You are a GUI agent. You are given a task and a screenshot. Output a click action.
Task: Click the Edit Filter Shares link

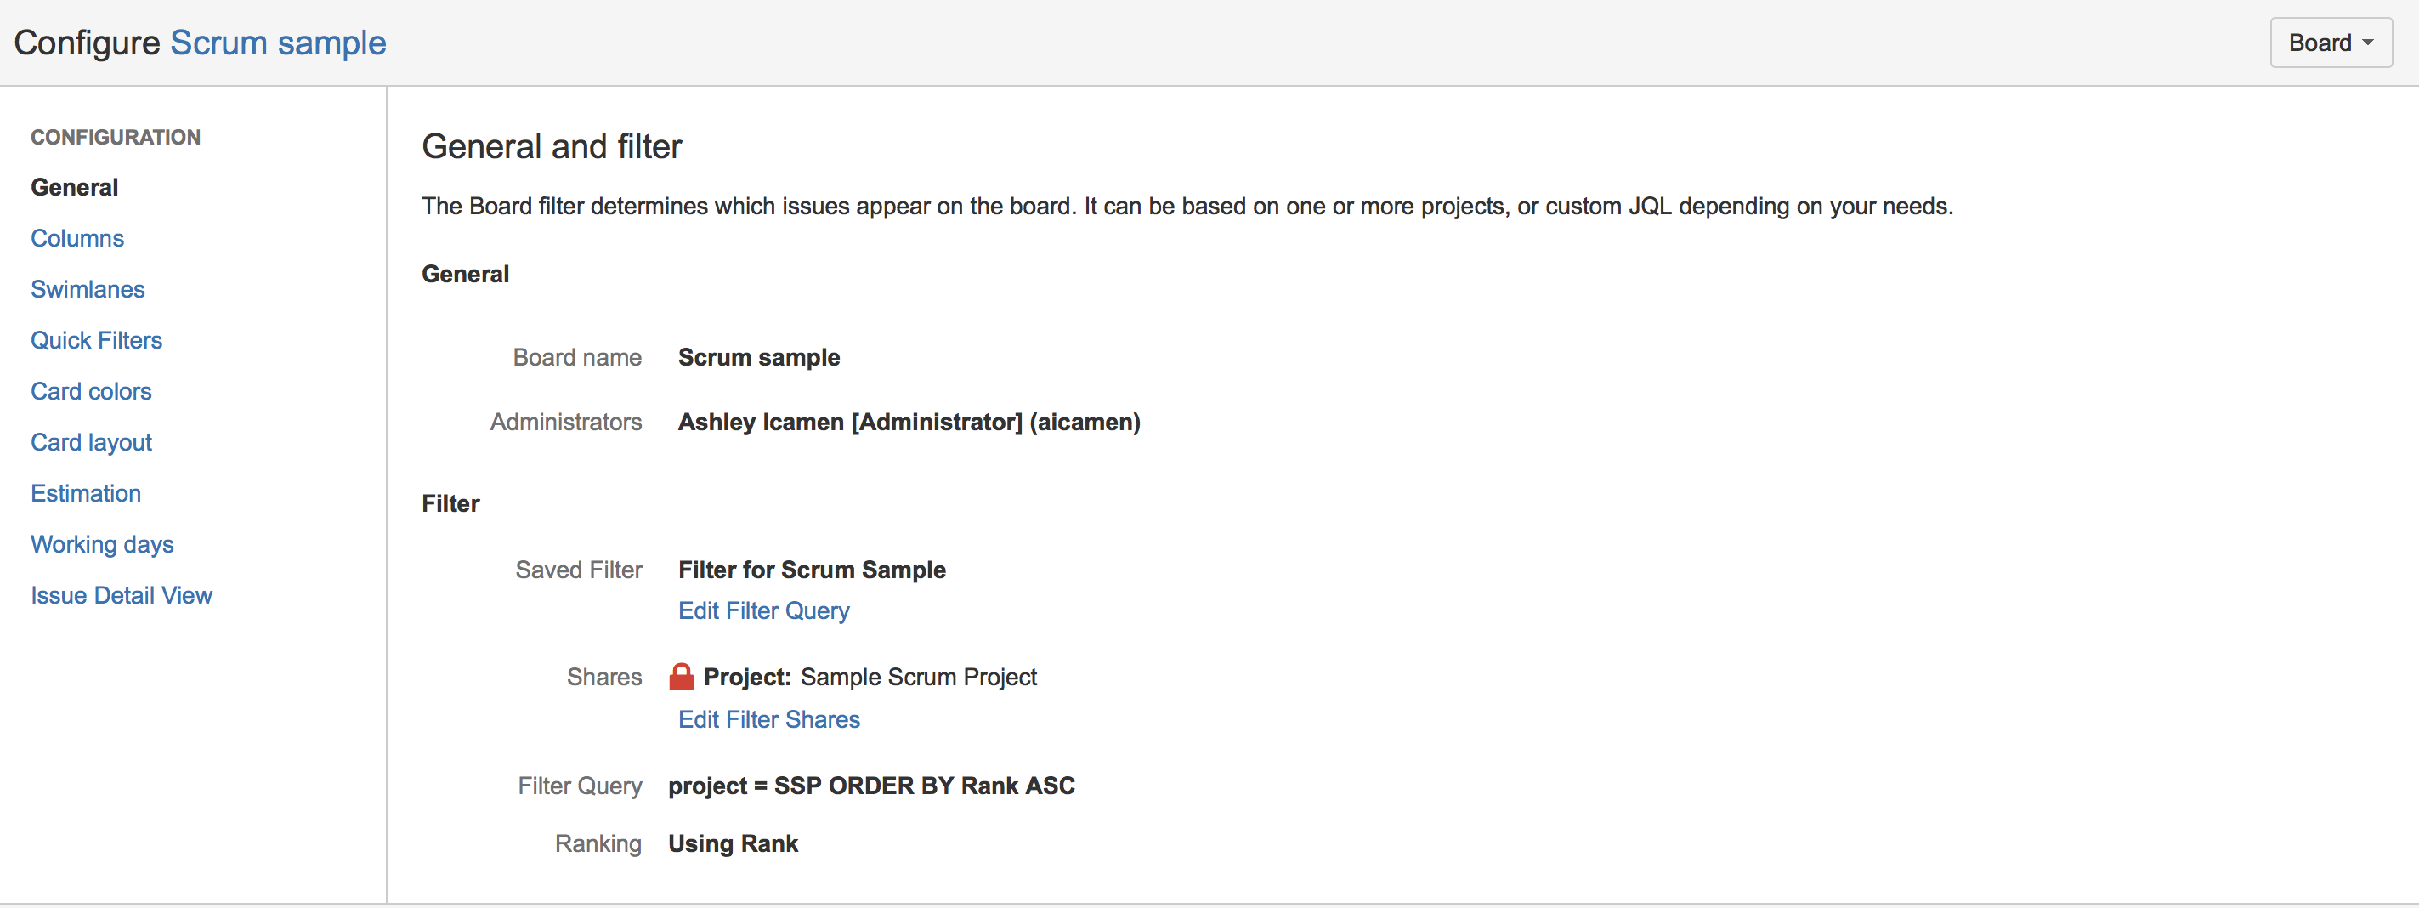coord(769,719)
